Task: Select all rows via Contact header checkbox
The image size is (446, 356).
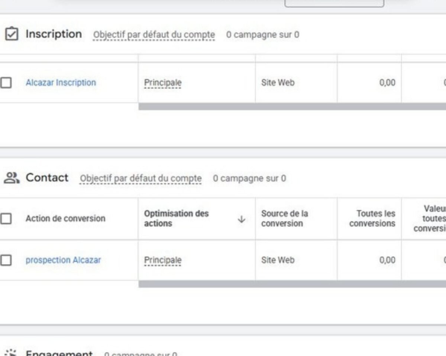Action: click(6, 219)
